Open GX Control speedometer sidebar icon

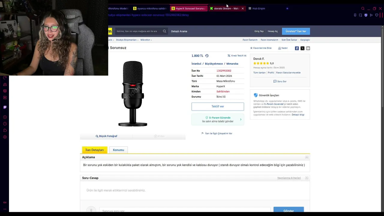(5, 78)
